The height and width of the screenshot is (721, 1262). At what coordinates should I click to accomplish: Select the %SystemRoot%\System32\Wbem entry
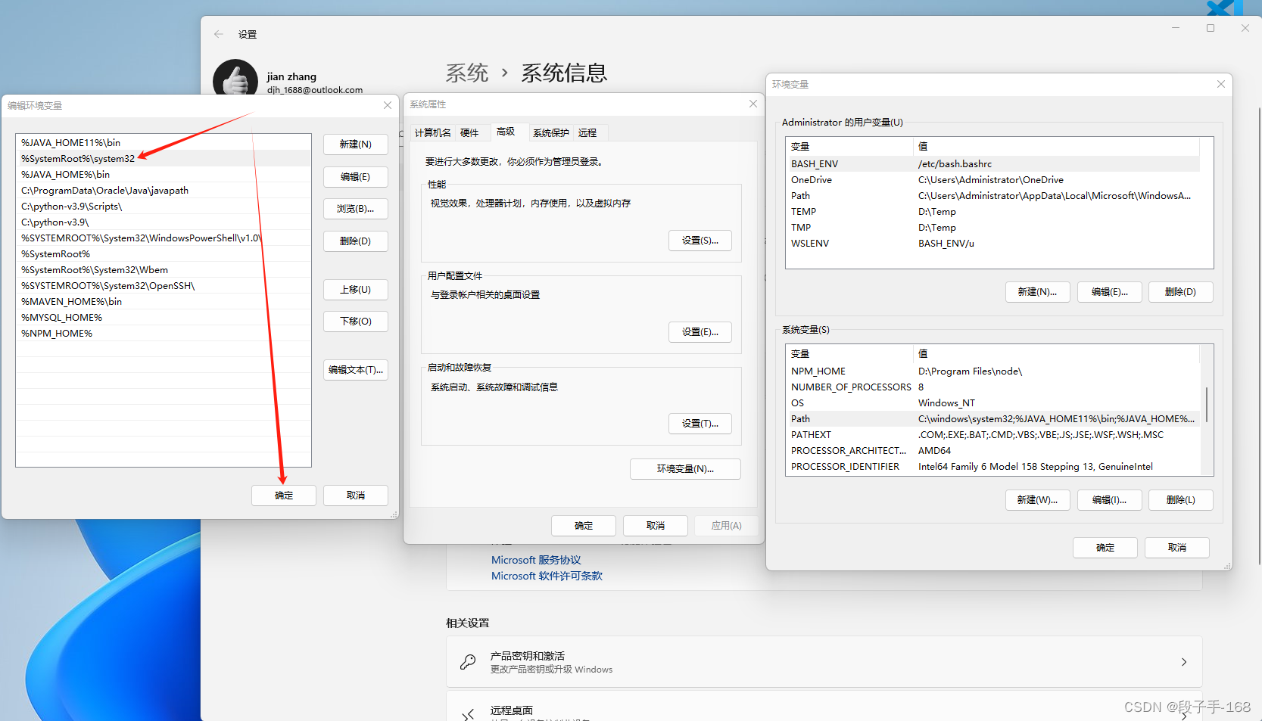point(164,269)
